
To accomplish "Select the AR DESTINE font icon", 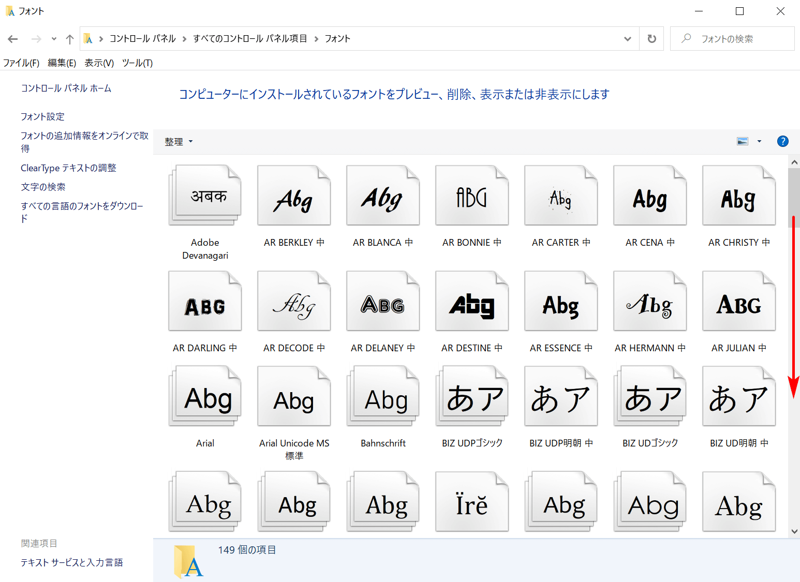I will [x=472, y=301].
